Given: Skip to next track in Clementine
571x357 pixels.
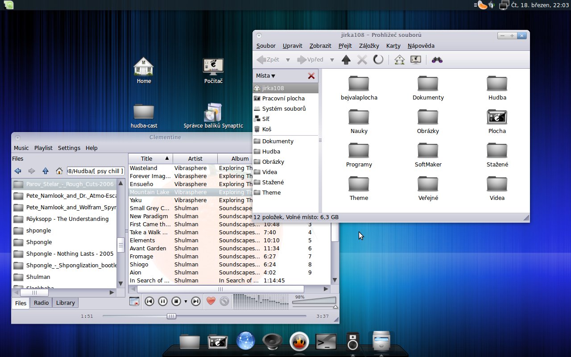Looking at the screenshot, I should [x=196, y=302].
